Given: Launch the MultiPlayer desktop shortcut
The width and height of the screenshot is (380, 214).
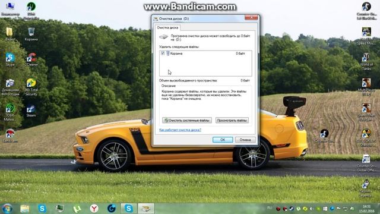Looking at the screenshot, I should point(366,87).
